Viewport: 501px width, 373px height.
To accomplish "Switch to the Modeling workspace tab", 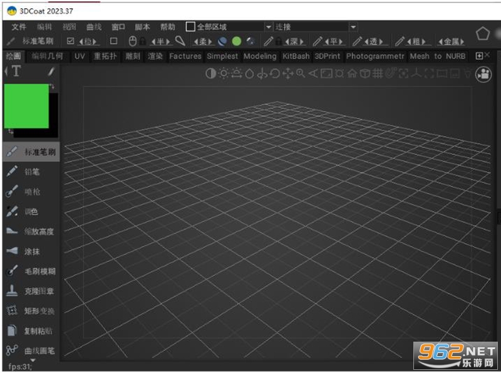I will click(x=260, y=56).
